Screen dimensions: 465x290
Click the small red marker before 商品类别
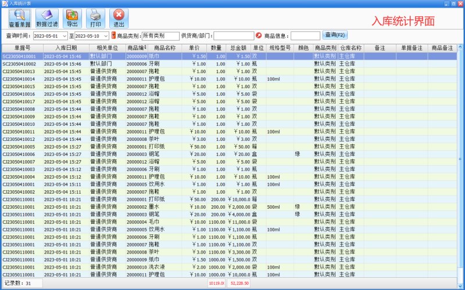click(x=113, y=35)
